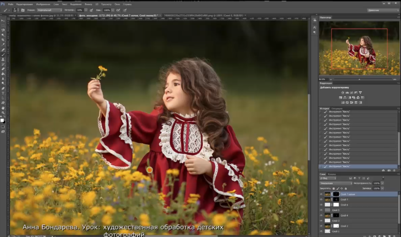The image size is (401, 237).
Task: Switch to the Каналы tab
Action: coord(332,174)
